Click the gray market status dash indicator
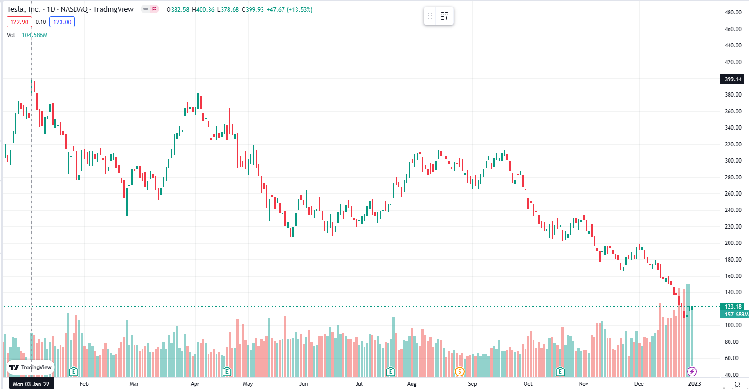Viewport: 749px width, 389px height. pyautogui.click(x=146, y=9)
